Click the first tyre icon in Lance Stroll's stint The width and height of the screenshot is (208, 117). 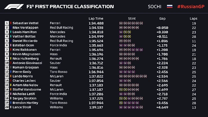point(121,107)
